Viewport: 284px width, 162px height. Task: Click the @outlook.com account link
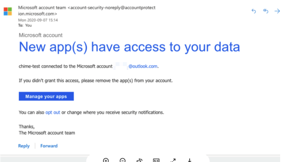pos(143,66)
